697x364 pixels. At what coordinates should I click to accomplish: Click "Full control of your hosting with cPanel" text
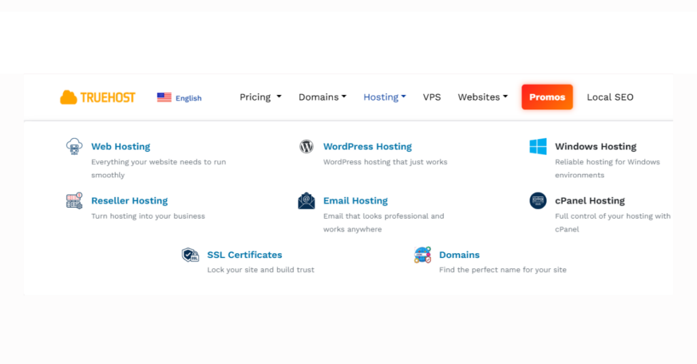(613, 223)
